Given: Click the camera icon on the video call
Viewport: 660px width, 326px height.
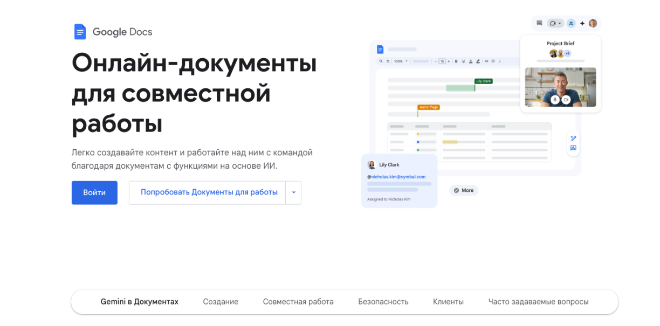Looking at the screenshot, I should pyautogui.click(x=566, y=100).
